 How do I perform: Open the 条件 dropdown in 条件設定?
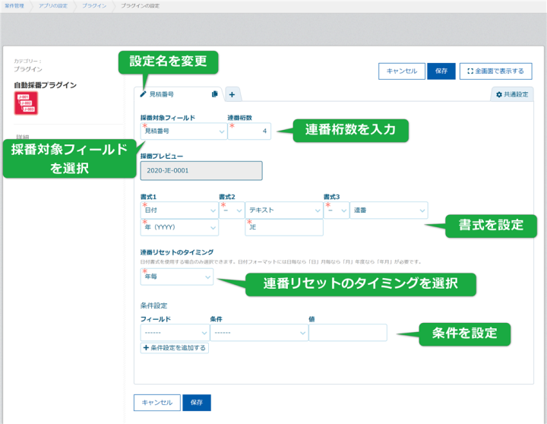[x=257, y=333]
